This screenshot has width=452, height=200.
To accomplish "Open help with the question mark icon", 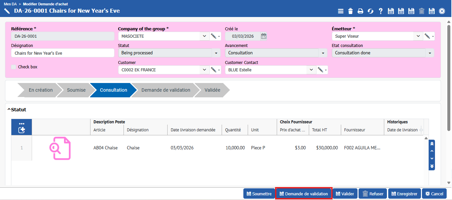I will click(381, 11).
